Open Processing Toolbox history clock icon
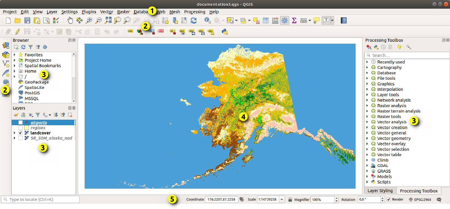450x209 pixels. (383, 47)
